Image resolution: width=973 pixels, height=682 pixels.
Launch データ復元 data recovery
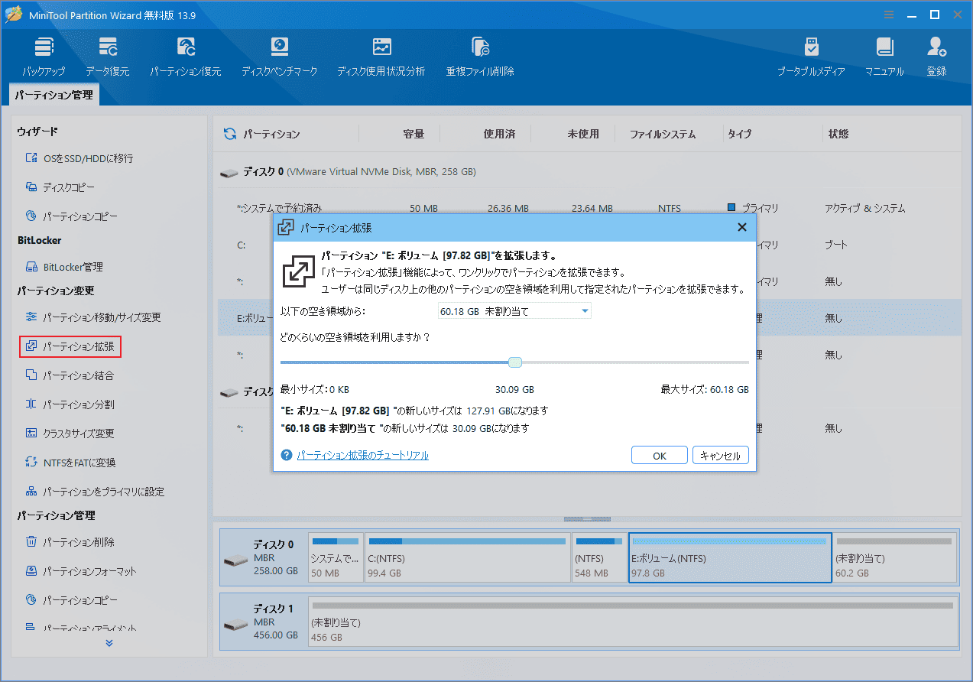108,57
